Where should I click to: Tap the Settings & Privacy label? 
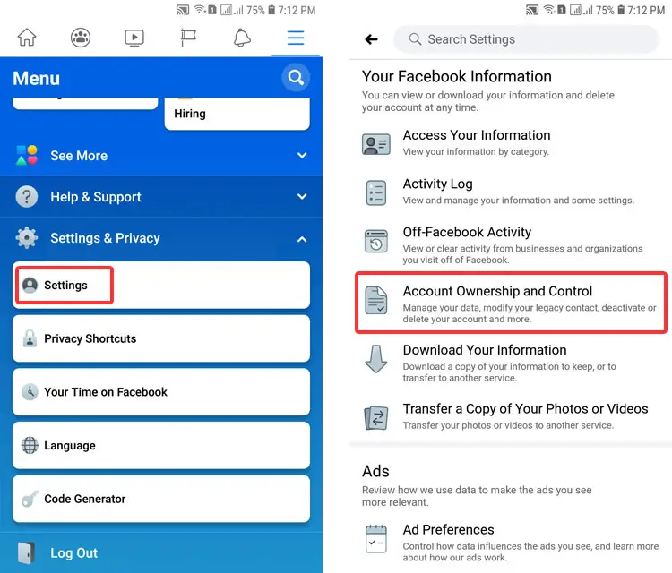tap(105, 238)
